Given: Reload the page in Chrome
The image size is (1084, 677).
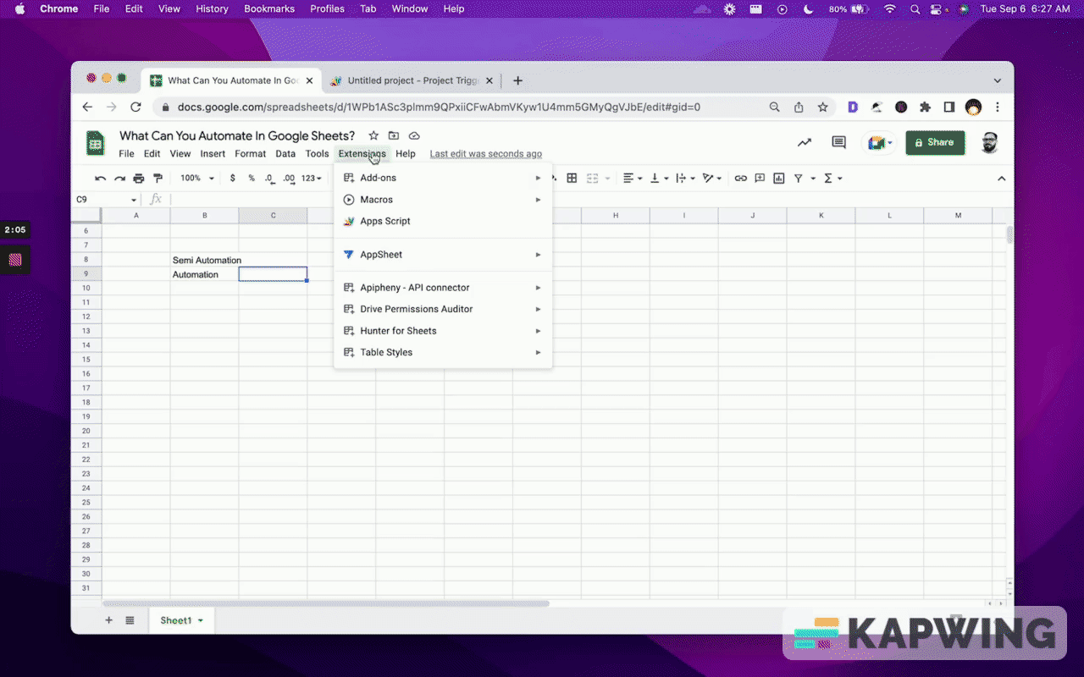Looking at the screenshot, I should pyautogui.click(x=135, y=107).
